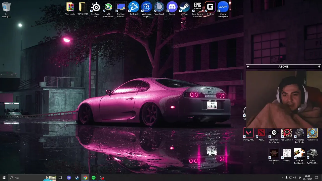Open Zoom Workplace desktop shortcut
The image size is (322, 181).
223,10
